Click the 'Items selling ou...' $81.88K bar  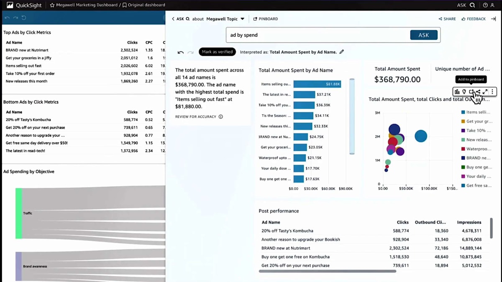click(x=317, y=84)
